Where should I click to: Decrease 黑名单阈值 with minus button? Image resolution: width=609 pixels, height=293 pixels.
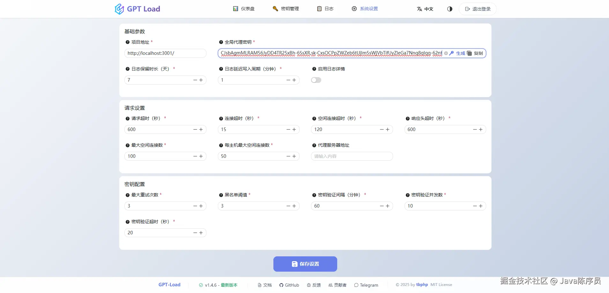(288, 206)
